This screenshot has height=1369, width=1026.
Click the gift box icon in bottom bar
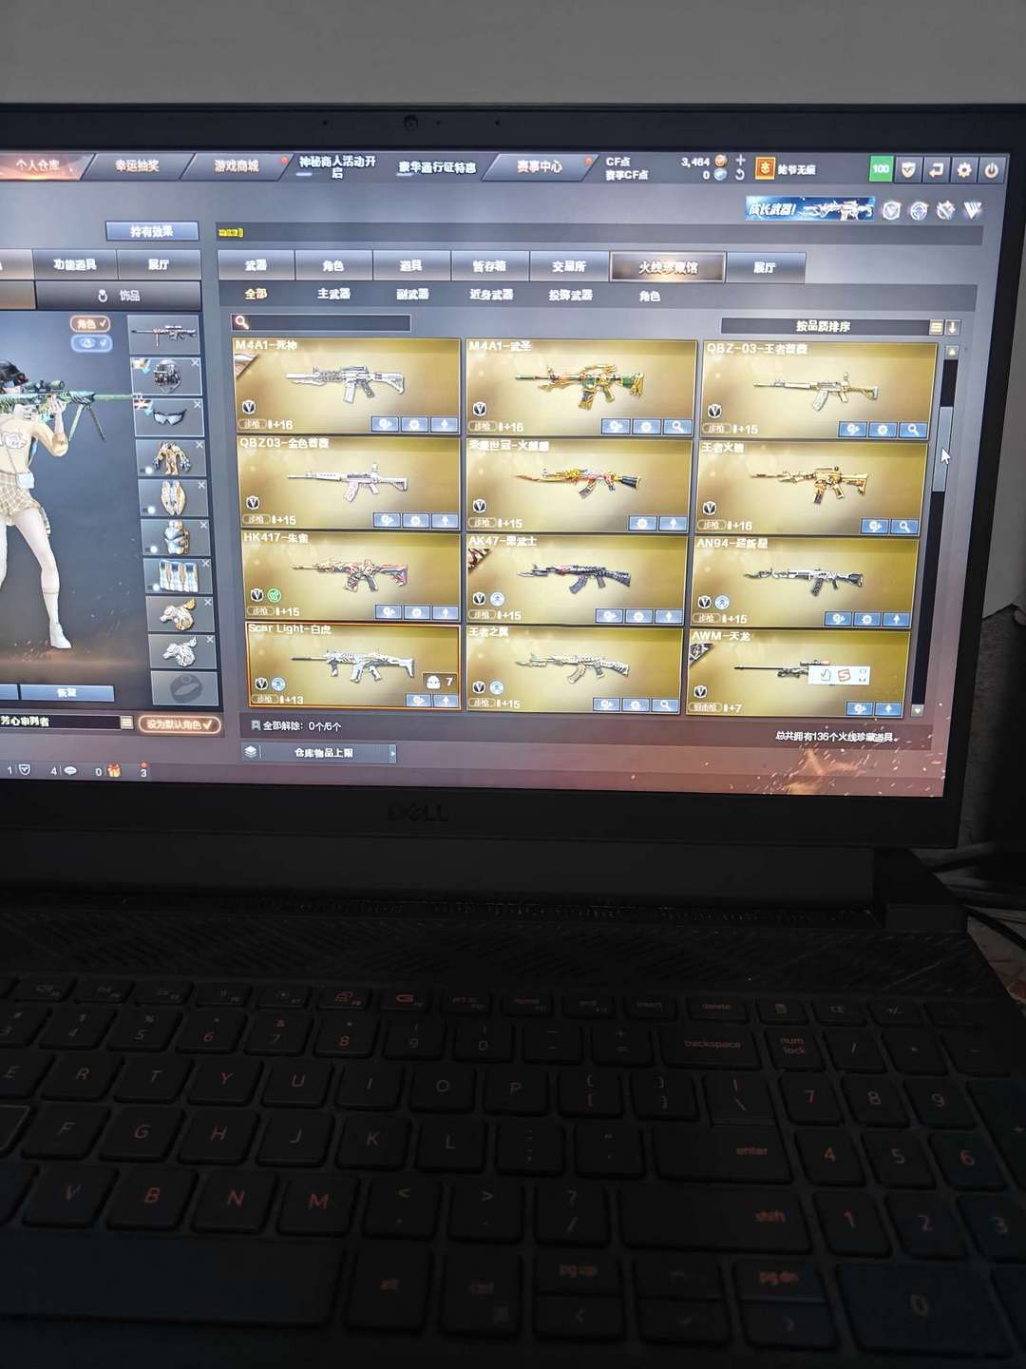[x=114, y=771]
